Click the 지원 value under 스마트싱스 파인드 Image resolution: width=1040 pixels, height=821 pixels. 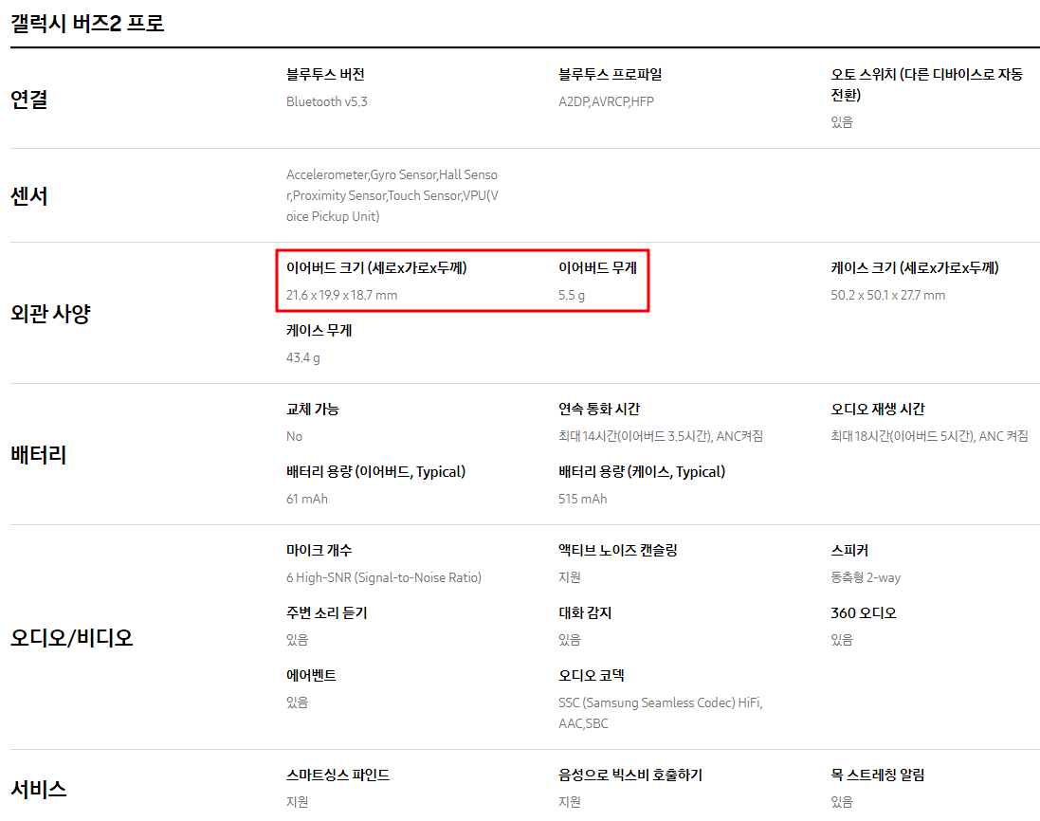coord(297,802)
